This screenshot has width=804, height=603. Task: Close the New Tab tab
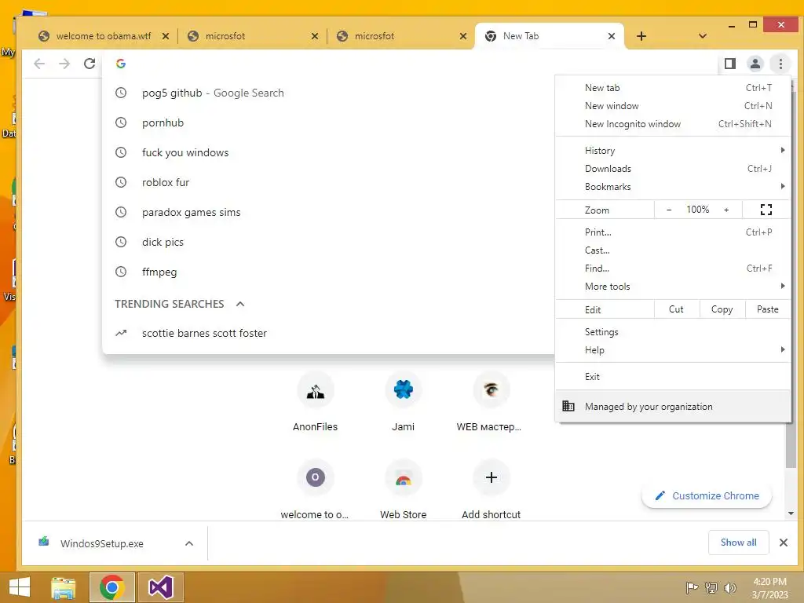611,36
